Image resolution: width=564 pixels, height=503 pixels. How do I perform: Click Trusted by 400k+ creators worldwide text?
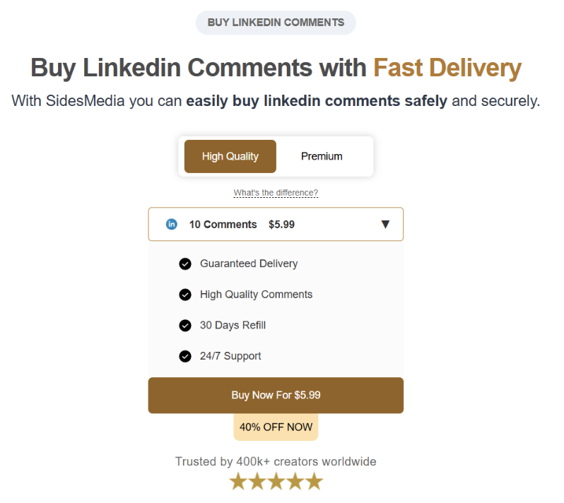pyautogui.click(x=276, y=461)
